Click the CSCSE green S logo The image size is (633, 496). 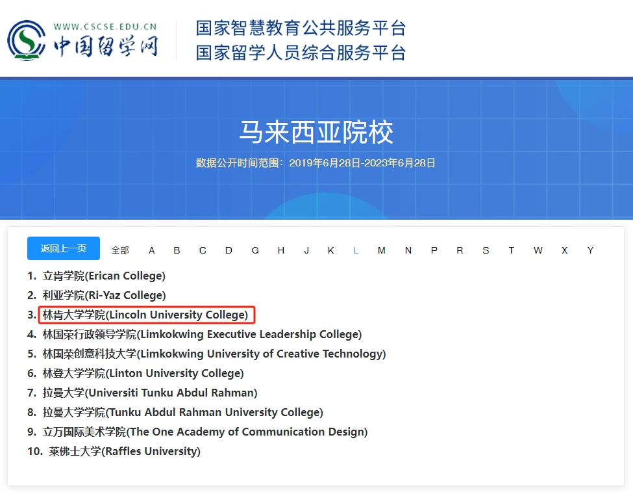tap(27, 40)
